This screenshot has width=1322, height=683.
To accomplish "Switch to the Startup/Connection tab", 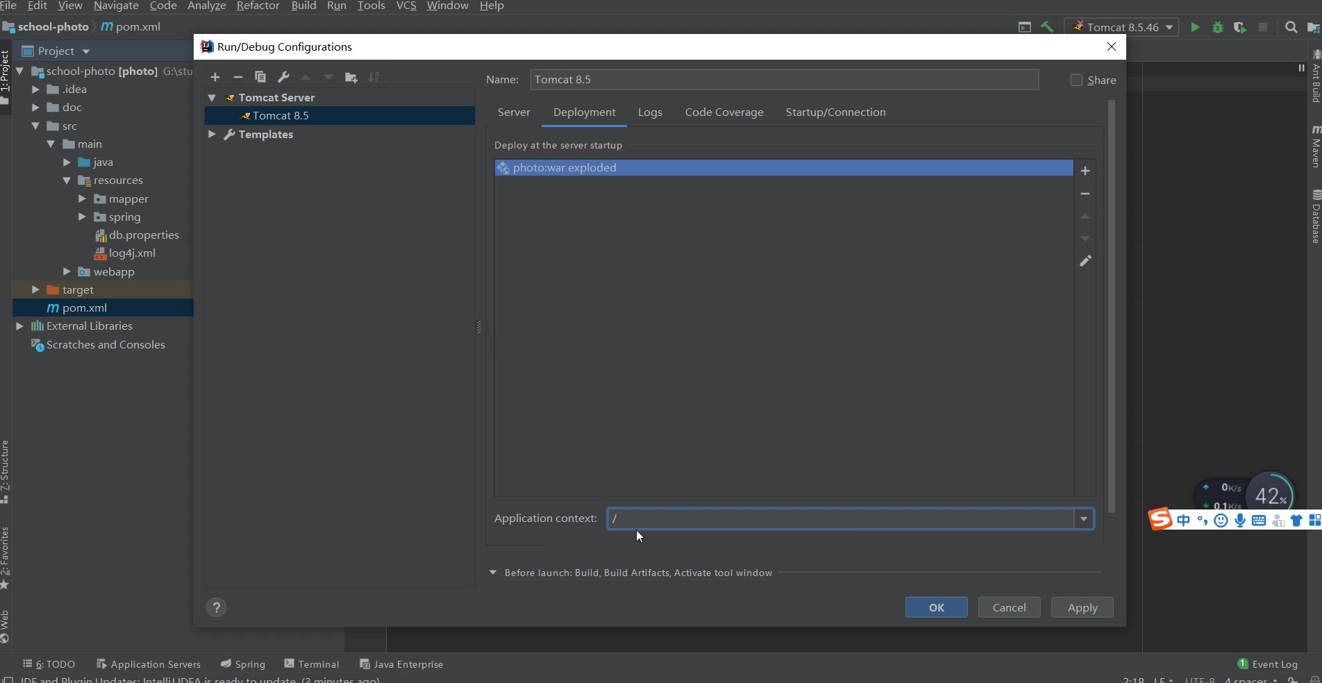I will pyautogui.click(x=835, y=112).
